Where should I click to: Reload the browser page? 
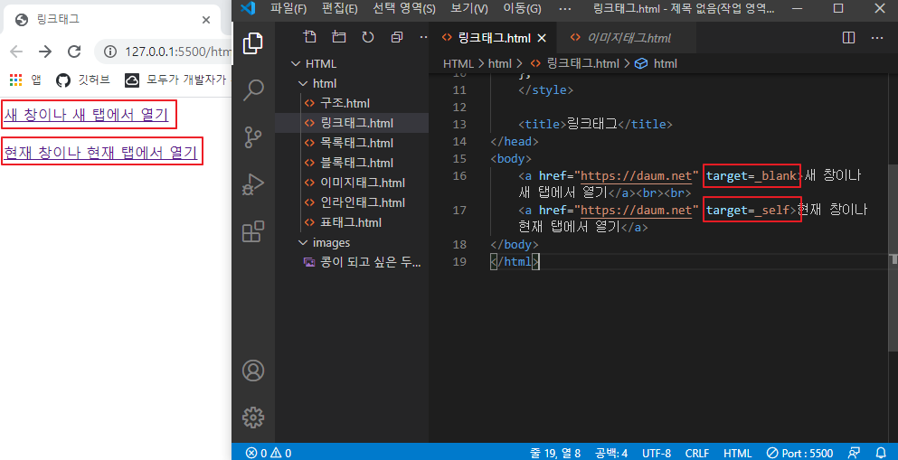pos(74,52)
